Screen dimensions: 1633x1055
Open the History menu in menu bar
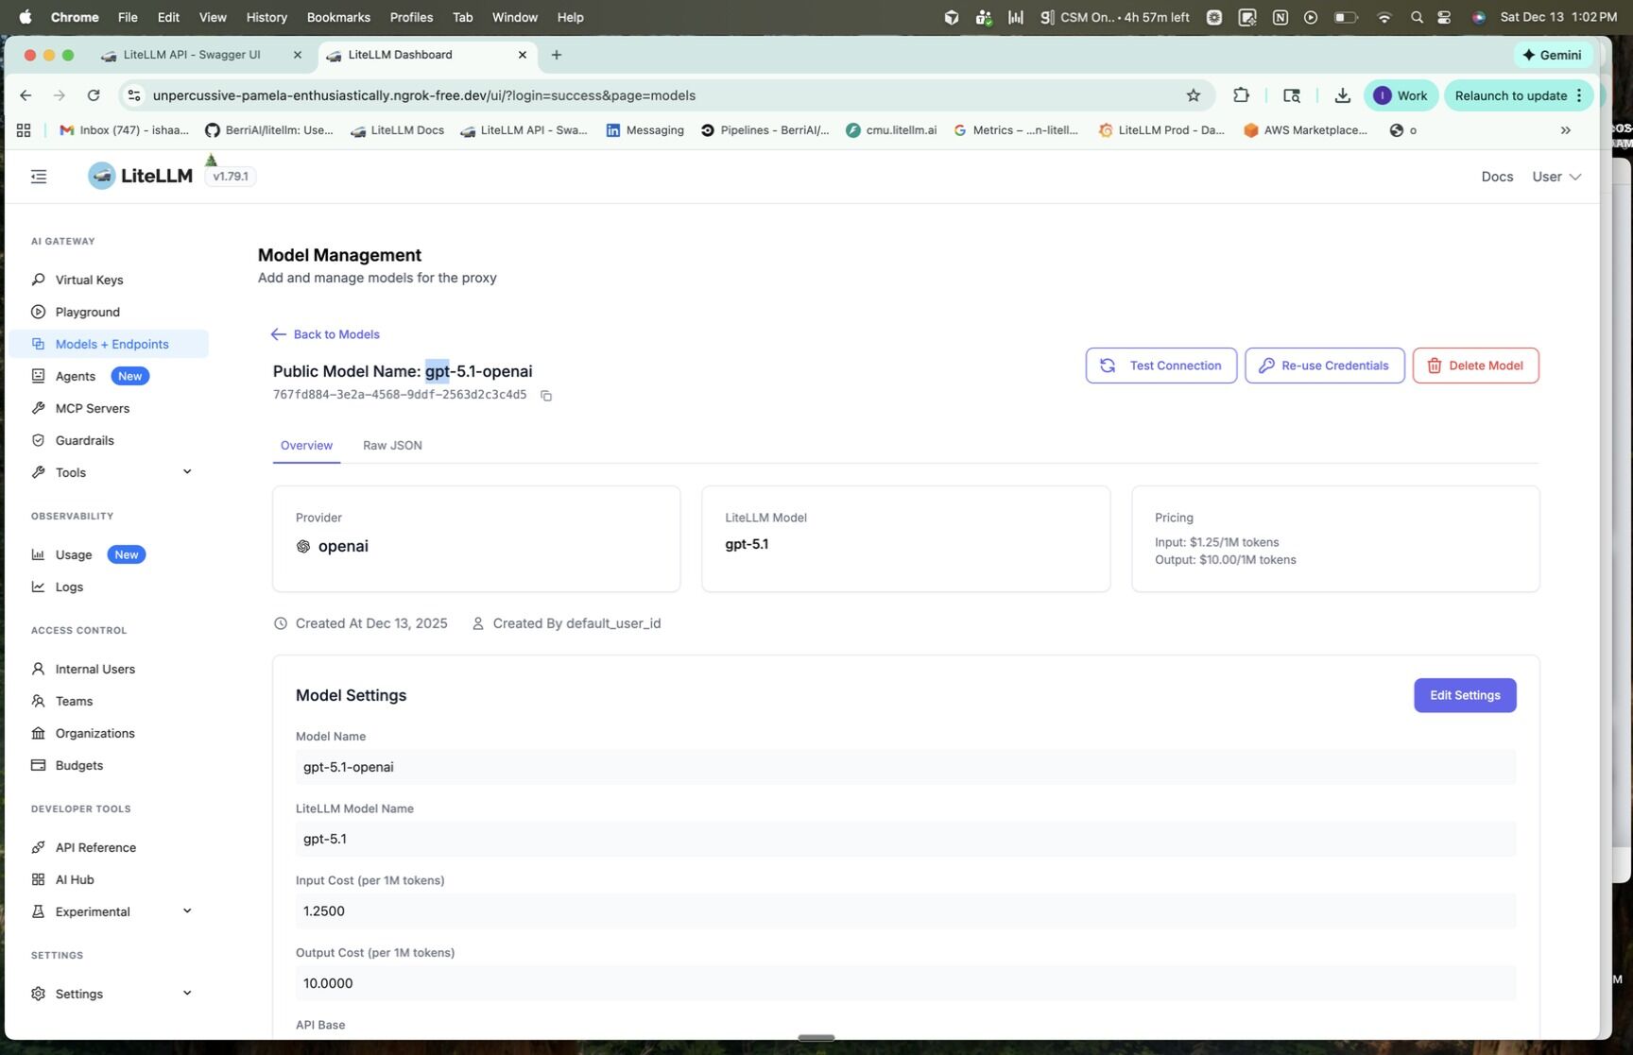[266, 17]
